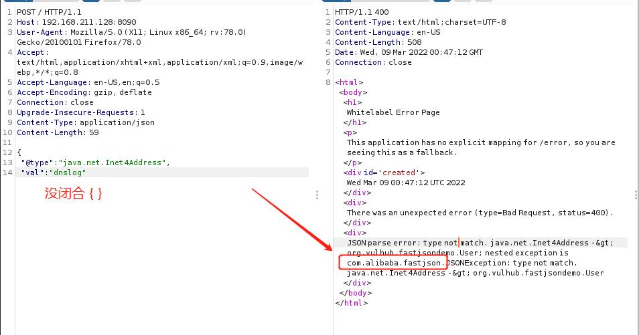
Task: Click the '</p>' closing tag
Action: [x=352, y=162]
